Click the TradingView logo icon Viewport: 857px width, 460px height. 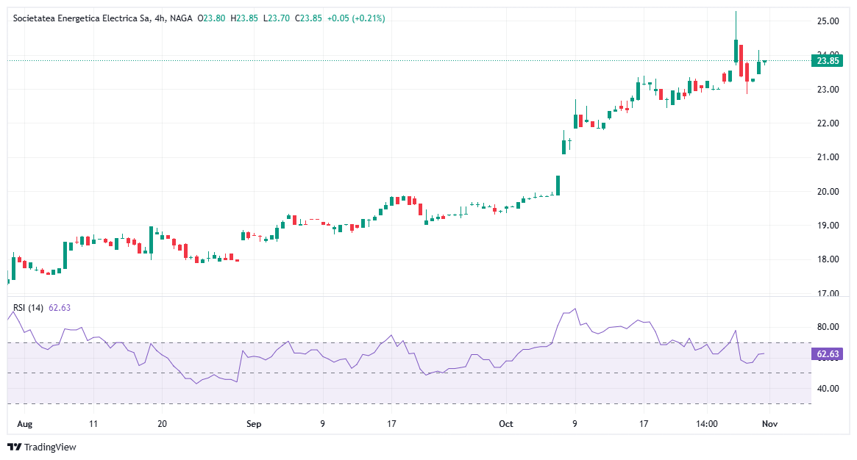click(x=14, y=447)
